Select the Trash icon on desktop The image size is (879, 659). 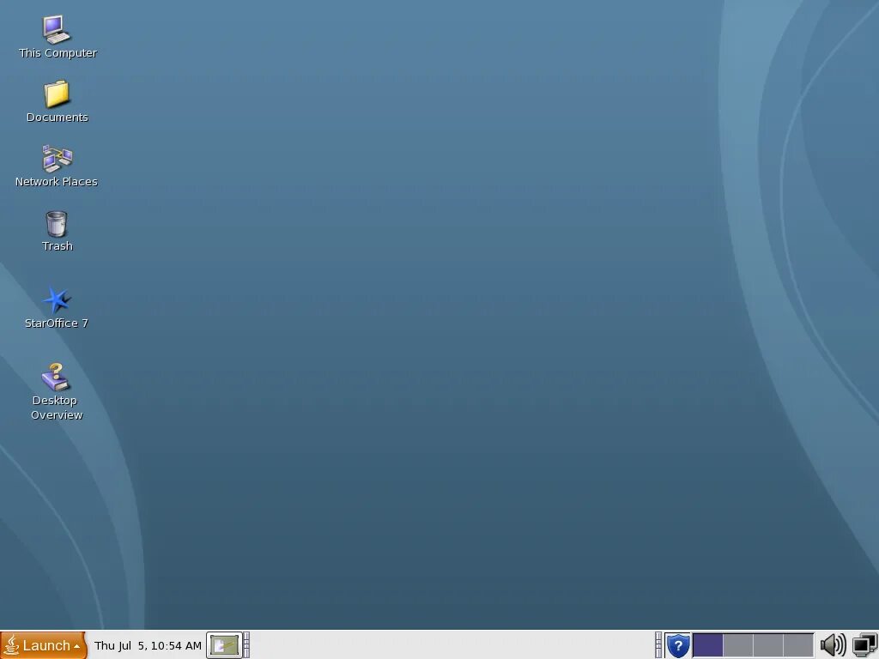coord(56,224)
